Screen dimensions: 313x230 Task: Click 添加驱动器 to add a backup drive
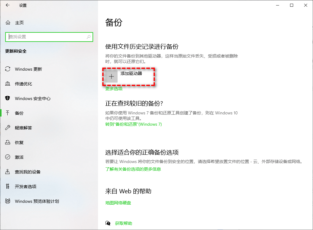click(x=128, y=76)
